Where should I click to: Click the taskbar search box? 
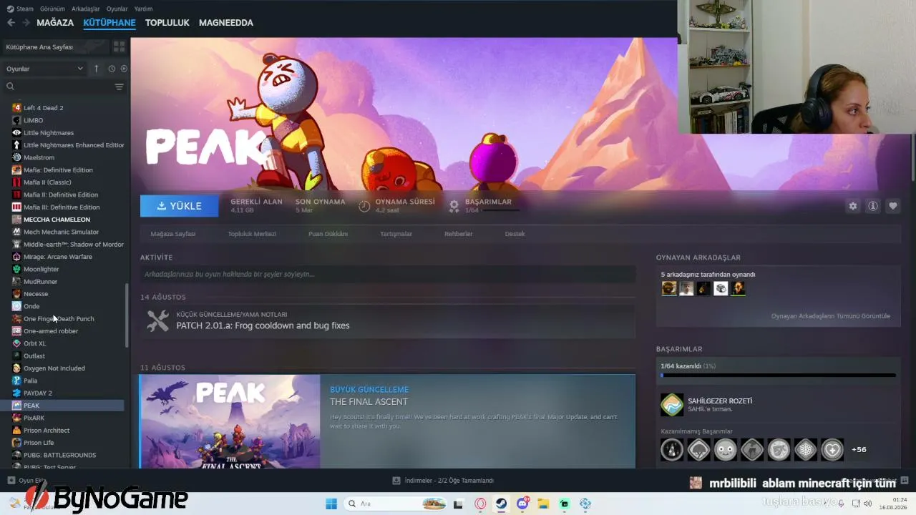396,504
